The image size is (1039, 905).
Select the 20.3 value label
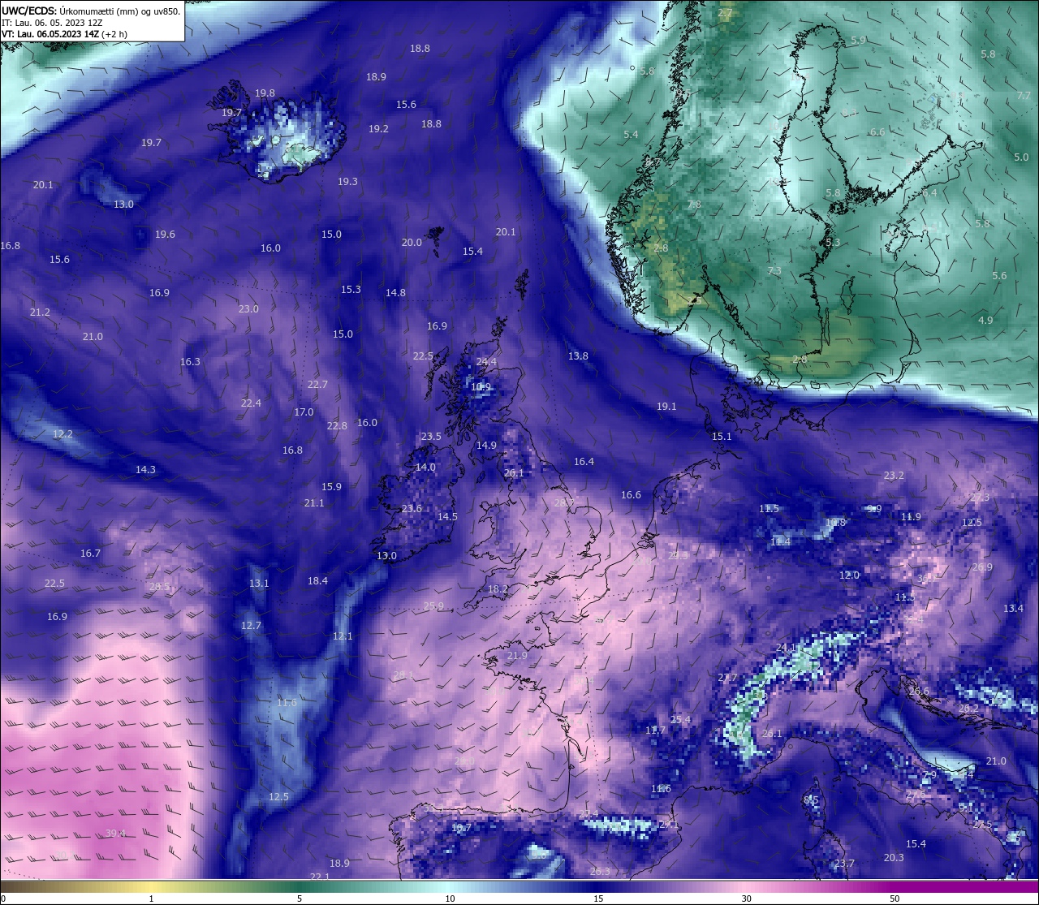(894, 857)
